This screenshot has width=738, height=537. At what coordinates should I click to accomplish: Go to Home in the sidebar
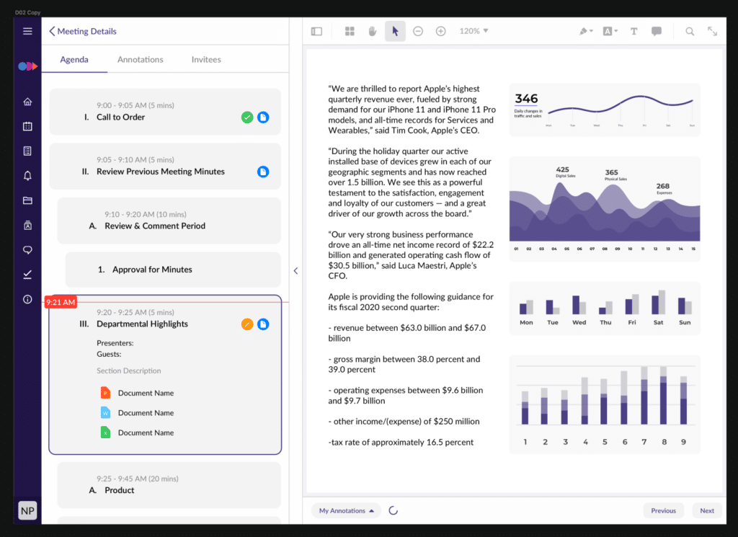[27, 102]
